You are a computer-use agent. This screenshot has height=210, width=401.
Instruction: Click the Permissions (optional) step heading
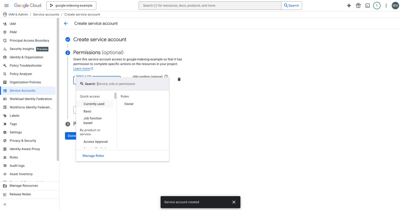pos(98,52)
